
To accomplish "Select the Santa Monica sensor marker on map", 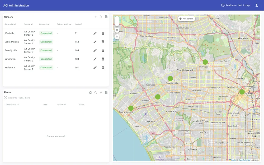I will coord(131,108).
